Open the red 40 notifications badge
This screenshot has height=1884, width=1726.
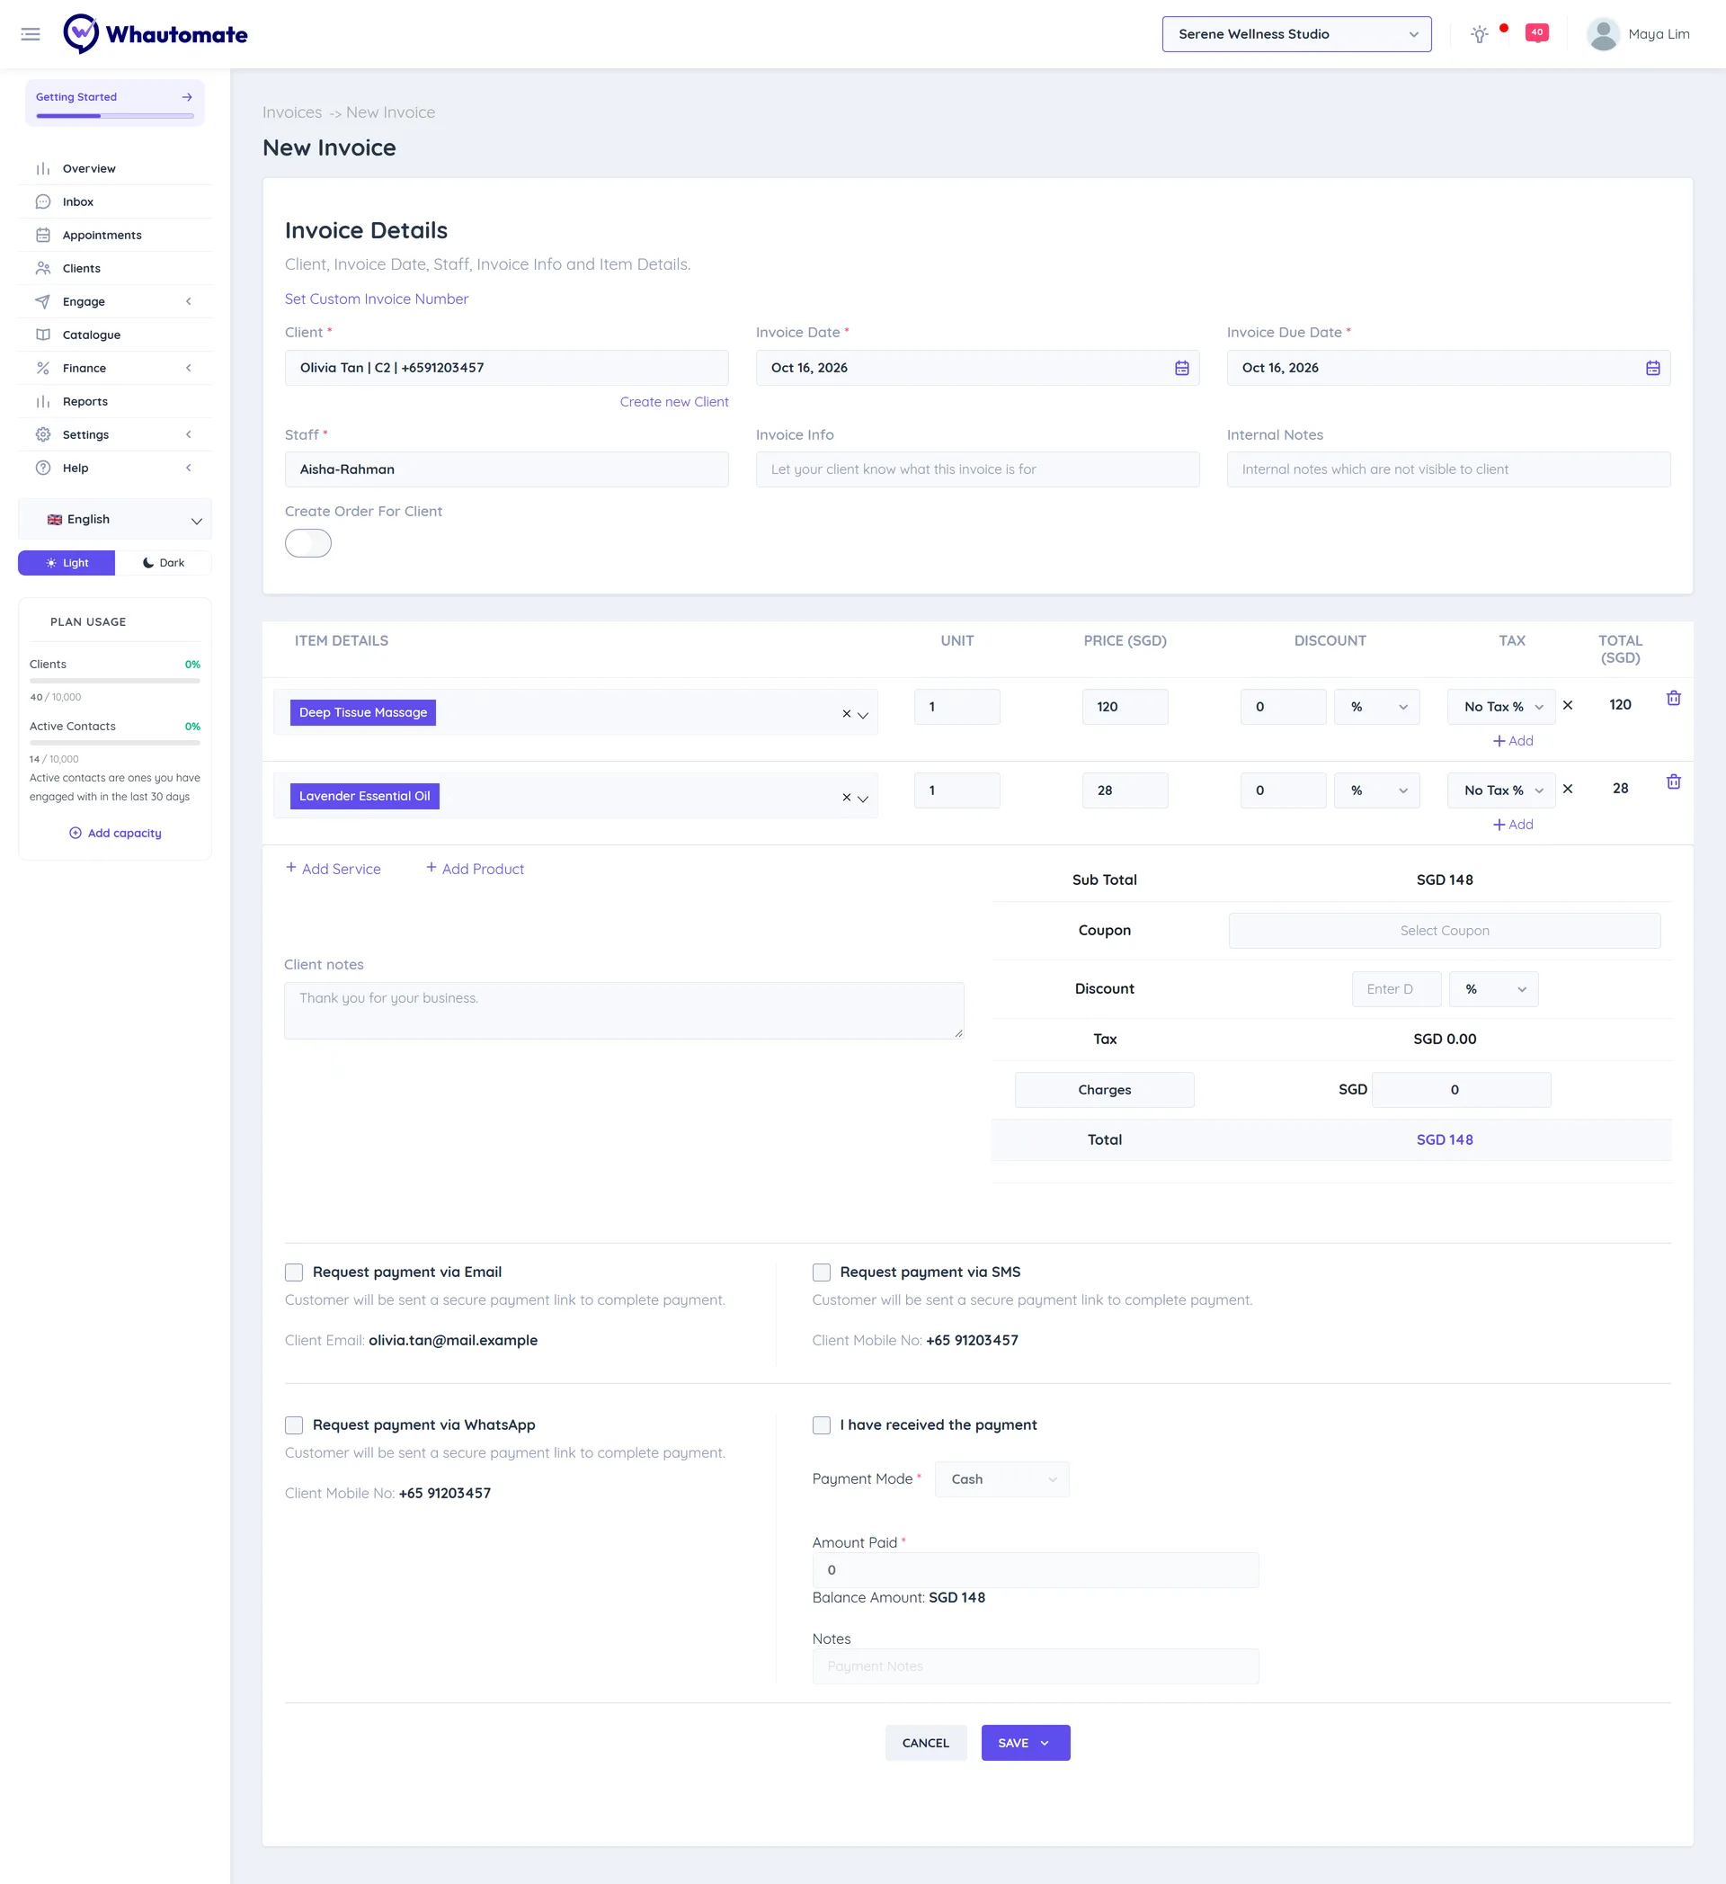click(1536, 32)
